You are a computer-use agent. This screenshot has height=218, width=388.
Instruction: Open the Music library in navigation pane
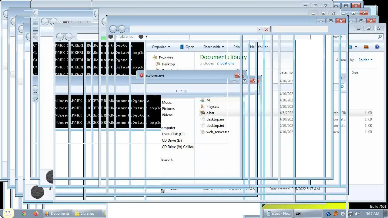(x=167, y=102)
